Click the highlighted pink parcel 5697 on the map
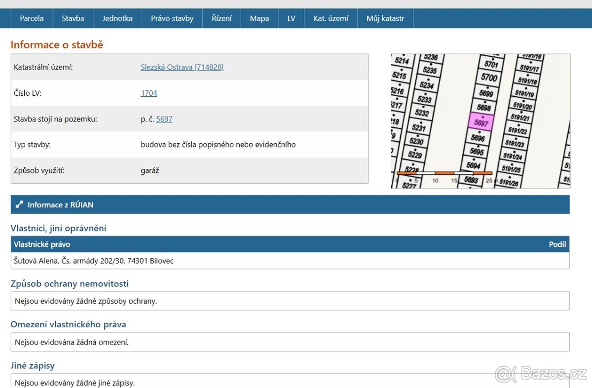The width and height of the screenshot is (592, 388). coord(481,122)
